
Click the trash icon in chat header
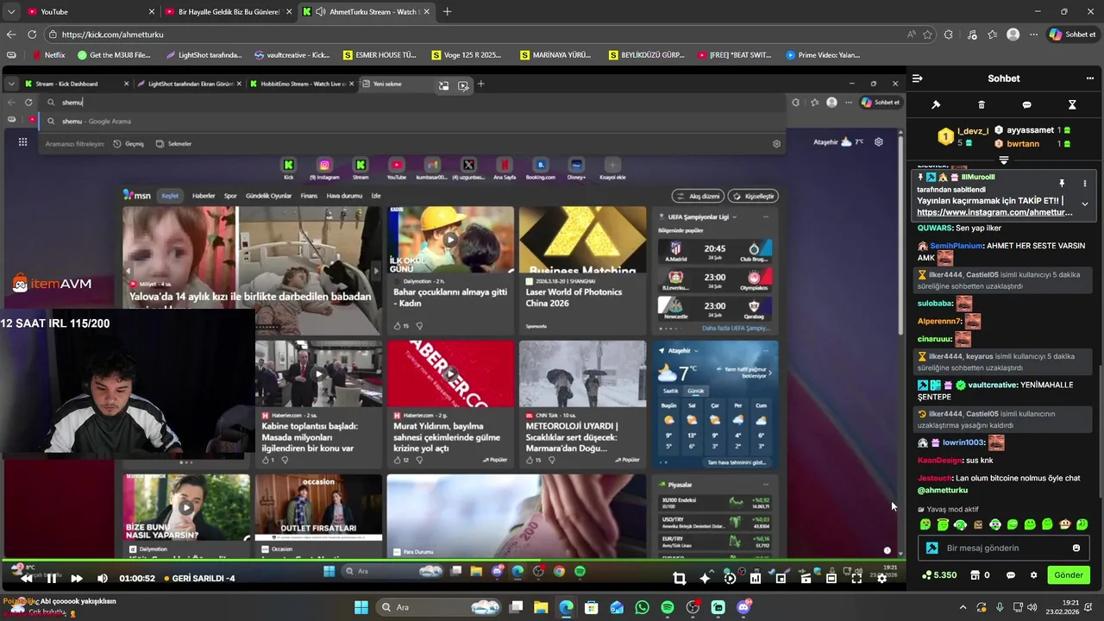pos(981,104)
